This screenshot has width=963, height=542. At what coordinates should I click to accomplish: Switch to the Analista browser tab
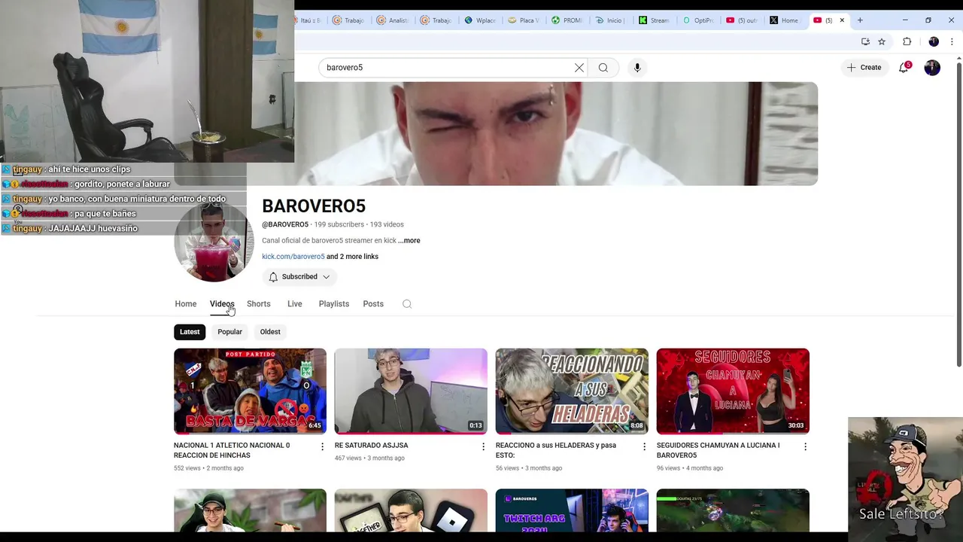tap(393, 20)
